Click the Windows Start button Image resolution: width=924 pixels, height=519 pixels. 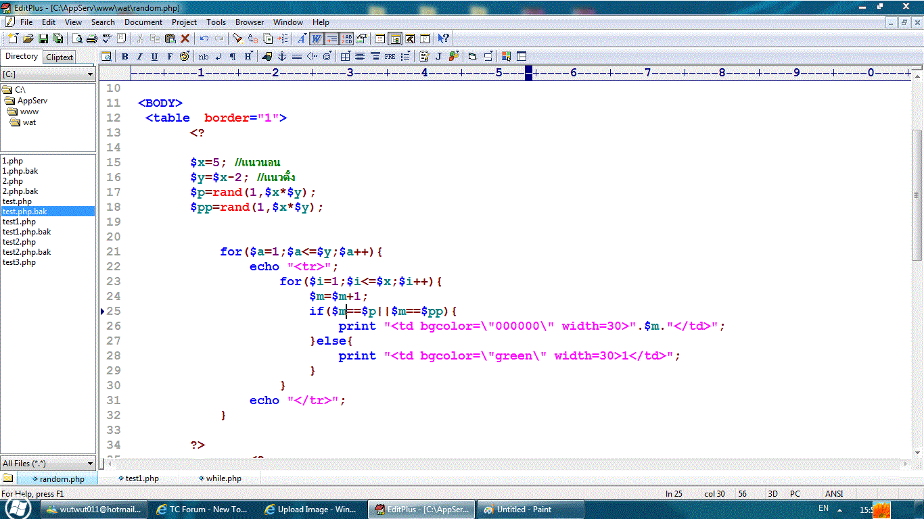point(18,509)
